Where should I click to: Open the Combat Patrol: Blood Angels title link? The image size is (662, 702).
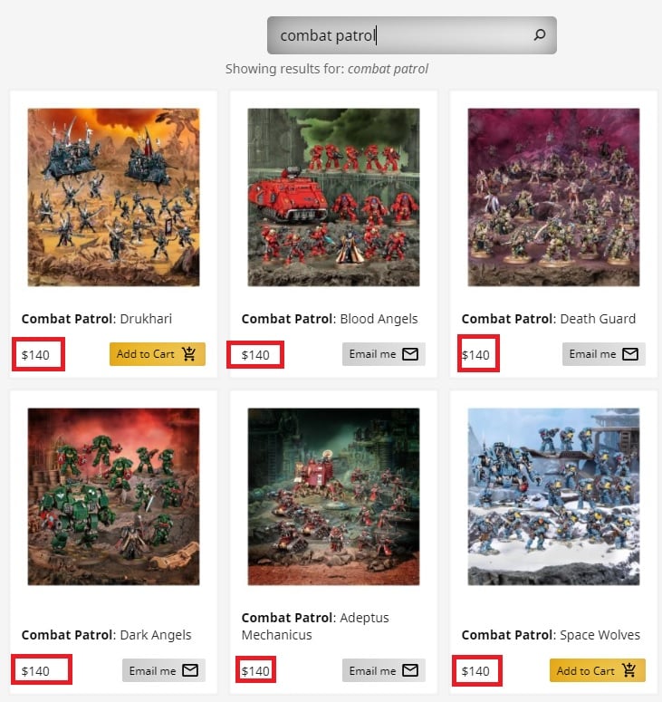330,319
